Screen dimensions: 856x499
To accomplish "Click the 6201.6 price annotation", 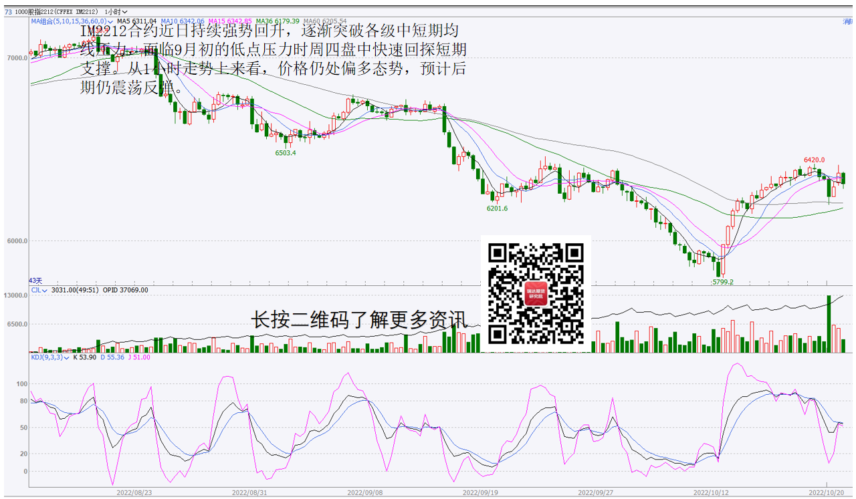I will click(x=496, y=208).
